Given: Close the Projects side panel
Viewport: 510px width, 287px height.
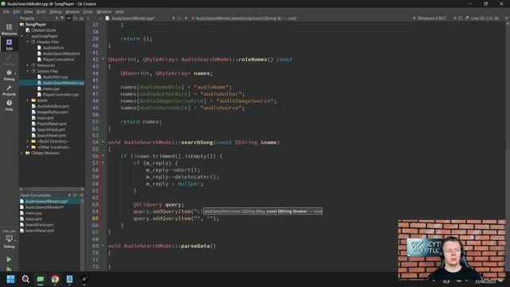Looking at the screenshot, I should pyautogui.click(x=81, y=18).
